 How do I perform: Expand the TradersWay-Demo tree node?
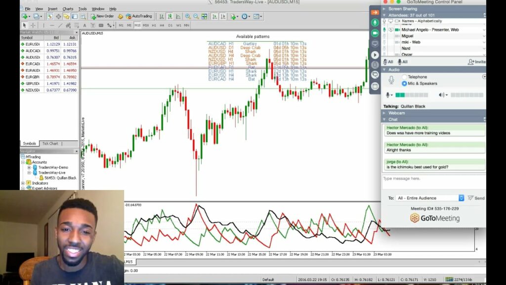coord(29,167)
